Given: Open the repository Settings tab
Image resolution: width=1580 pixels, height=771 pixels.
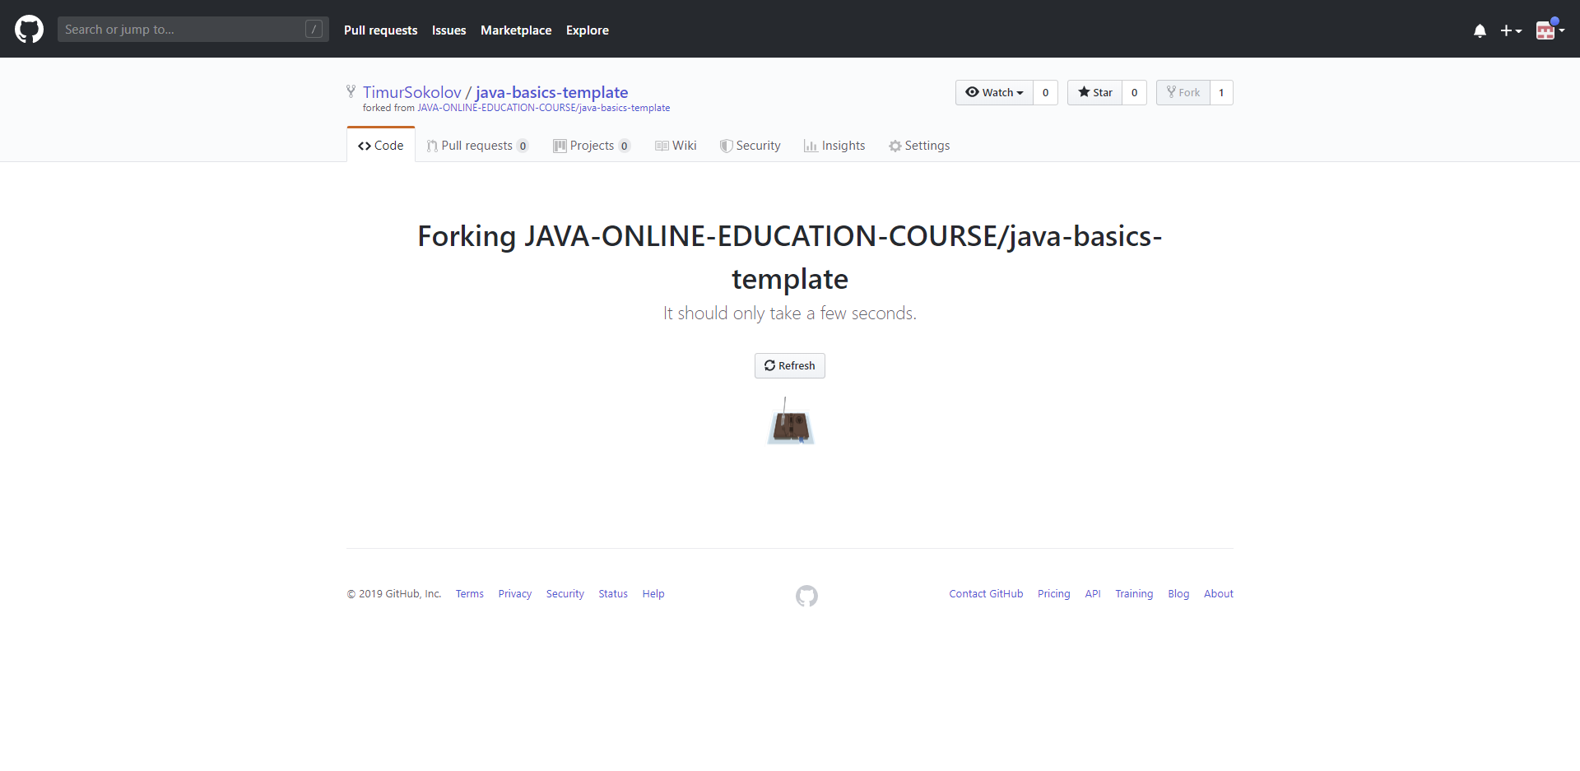Looking at the screenshot, I should tap(919, 146).
